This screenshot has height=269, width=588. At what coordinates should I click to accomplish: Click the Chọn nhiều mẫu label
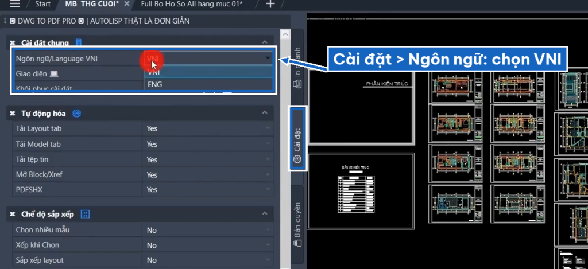[42, 229]
